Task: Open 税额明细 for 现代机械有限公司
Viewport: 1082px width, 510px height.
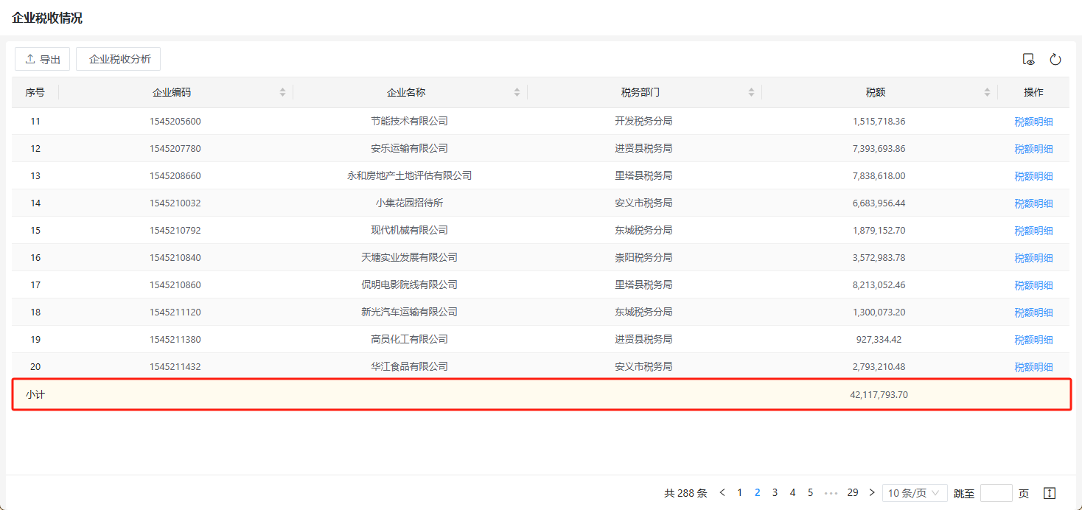Action: [x=1033, y=231]
